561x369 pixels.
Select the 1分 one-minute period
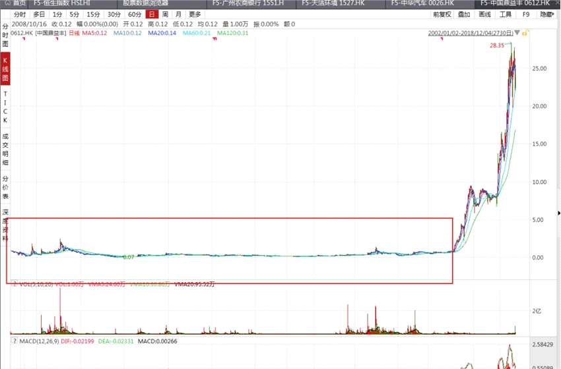pyautogui.click(x=57, y=14)
